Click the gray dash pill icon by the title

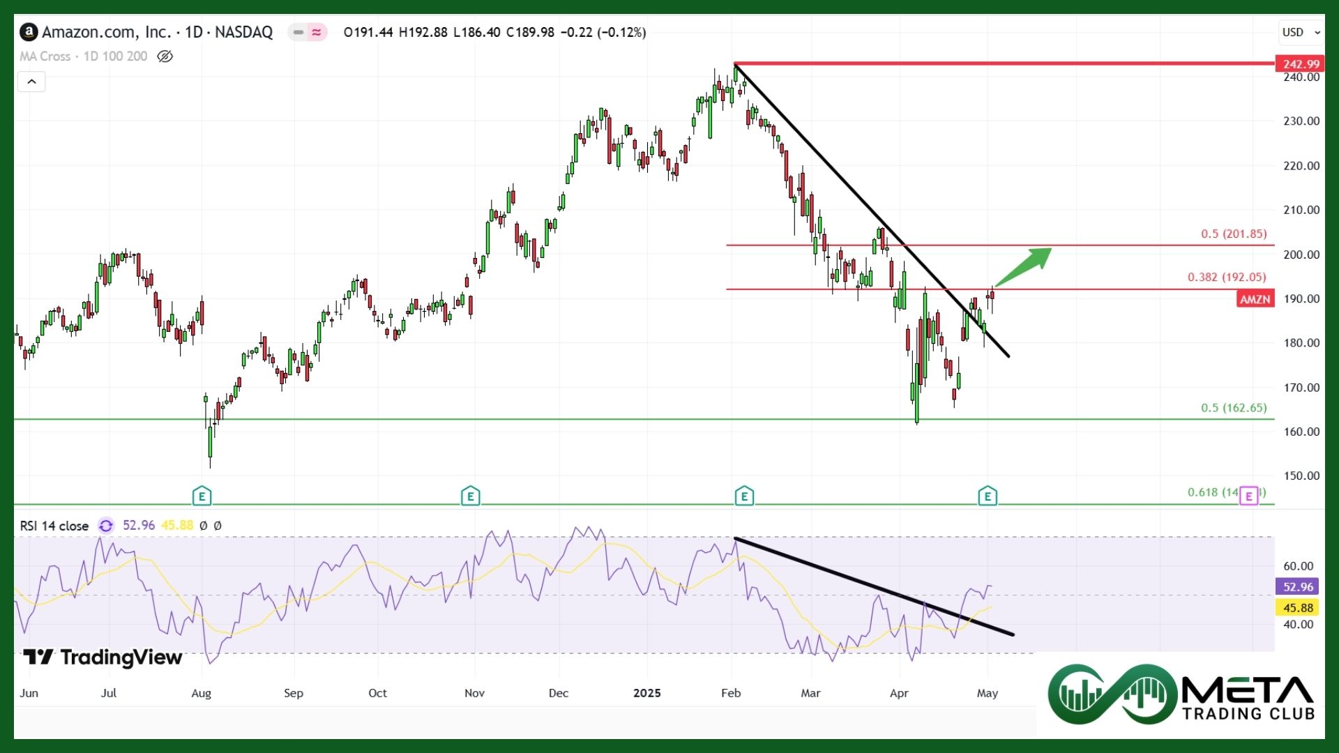[298, 32]
